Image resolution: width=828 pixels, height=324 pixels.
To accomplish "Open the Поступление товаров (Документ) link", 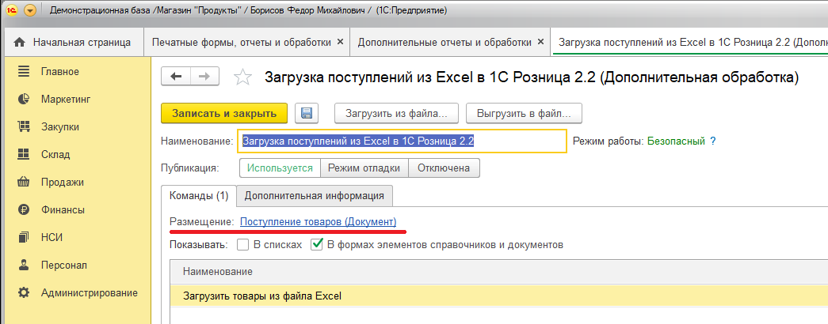I will point(318,222).
